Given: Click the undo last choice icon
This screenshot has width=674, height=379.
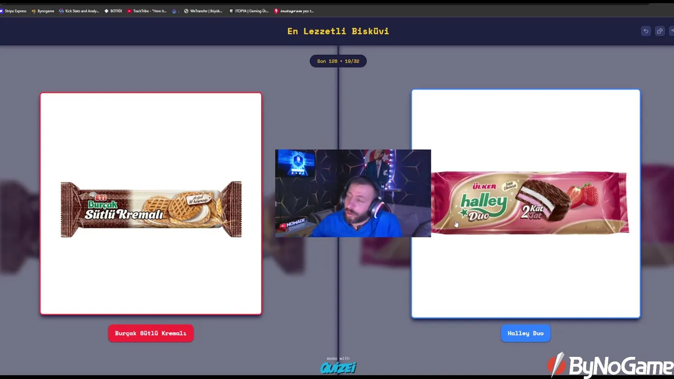Looking at the screenshot, I should coord(646,31).
